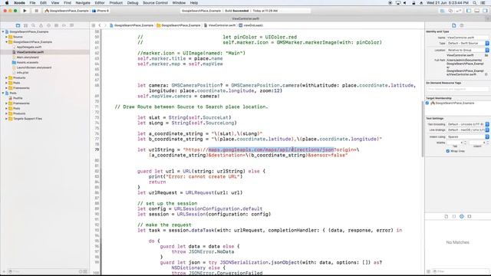Choose file location folder icon in inspector
491x276 pixels.
click(486, 55)
